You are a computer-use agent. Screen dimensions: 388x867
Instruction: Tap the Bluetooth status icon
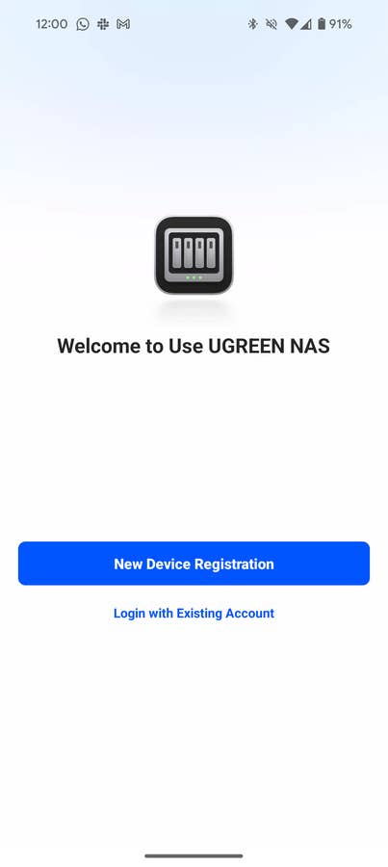point(252,24)
